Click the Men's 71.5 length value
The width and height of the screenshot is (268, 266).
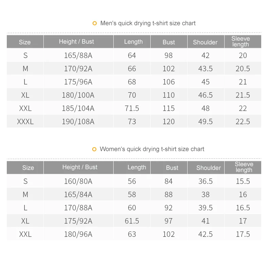click(x=132, y=108)
